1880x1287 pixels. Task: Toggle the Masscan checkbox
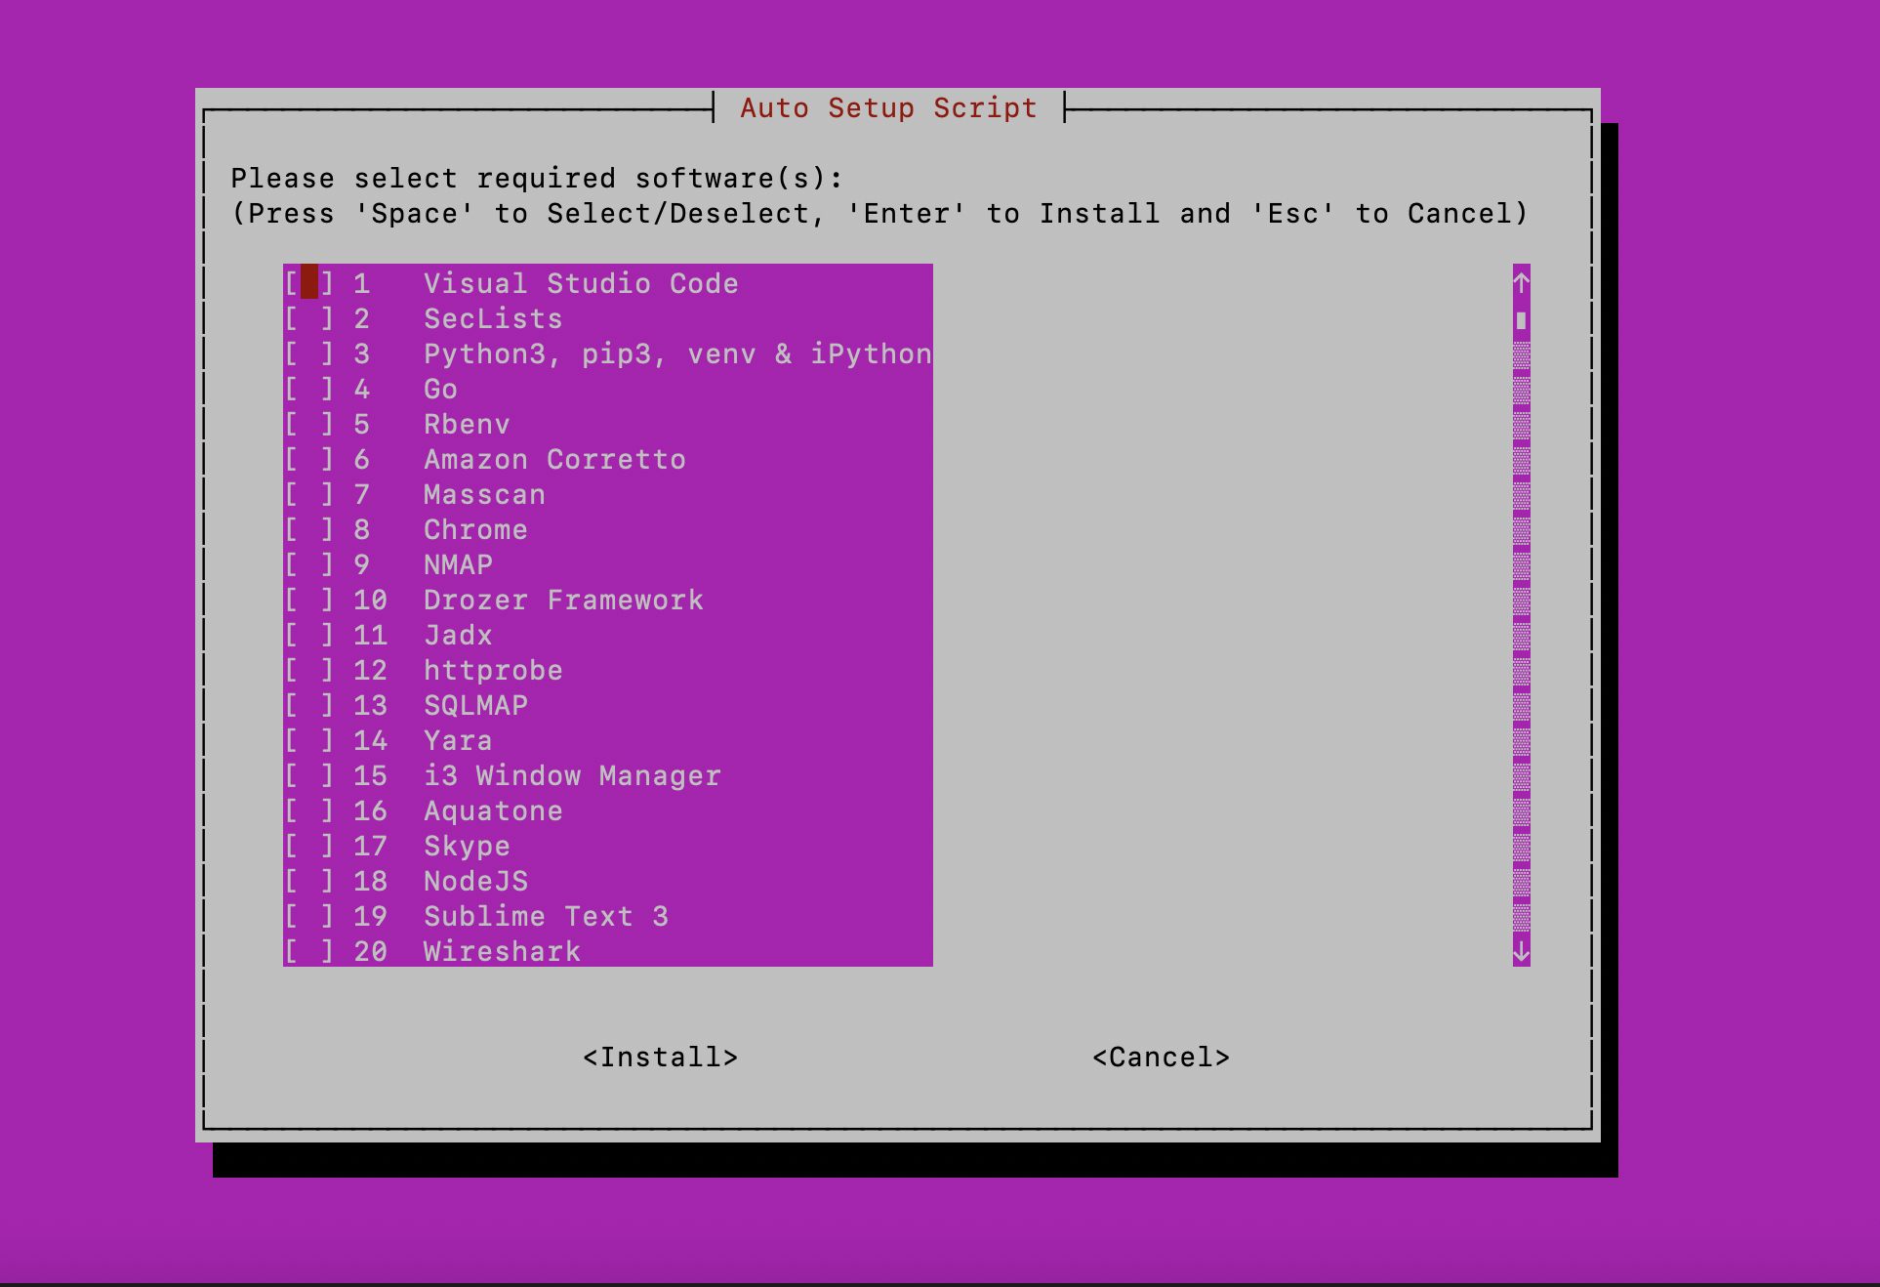pyautogui.click(x=309, y=494)
